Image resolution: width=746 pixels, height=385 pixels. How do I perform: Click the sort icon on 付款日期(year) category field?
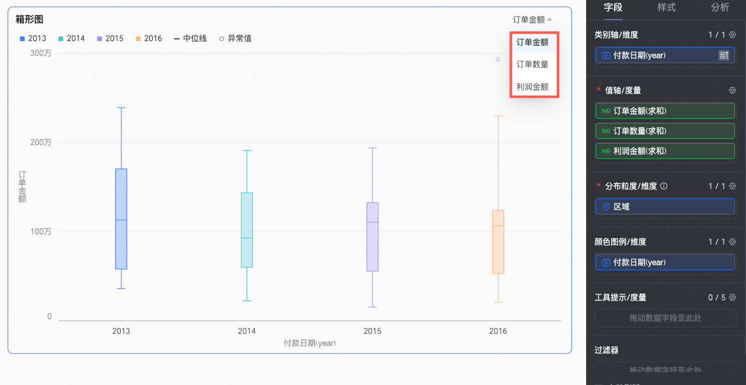(x=723, y=55)
